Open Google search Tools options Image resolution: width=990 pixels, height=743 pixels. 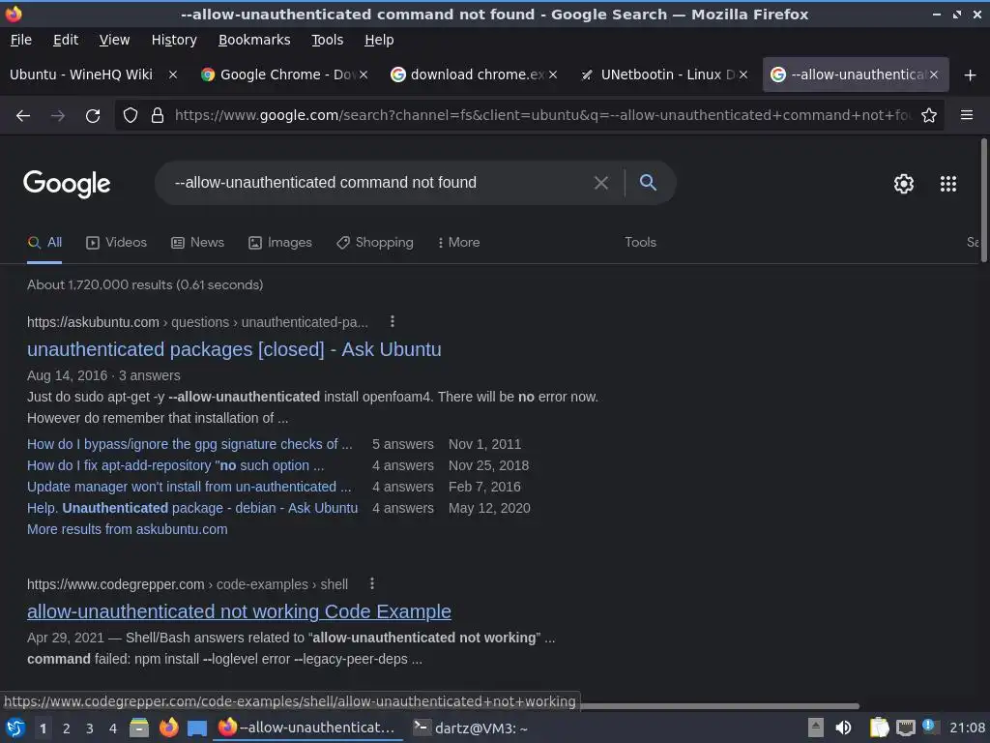640,243
